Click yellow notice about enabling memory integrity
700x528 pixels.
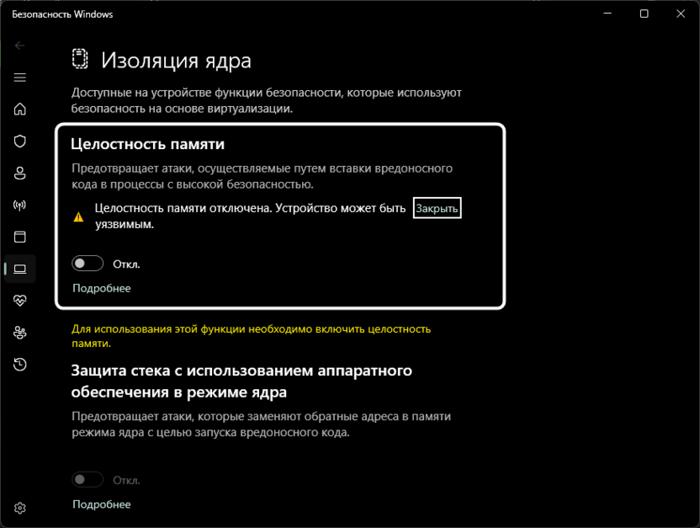tap(251, 336)
